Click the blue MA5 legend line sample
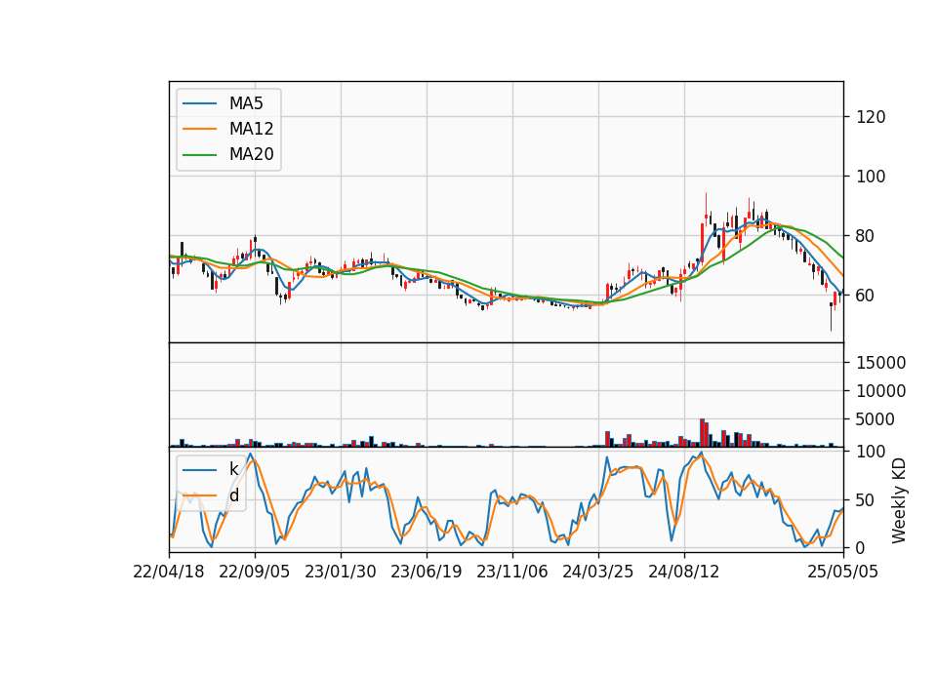 tap(199, 103)
